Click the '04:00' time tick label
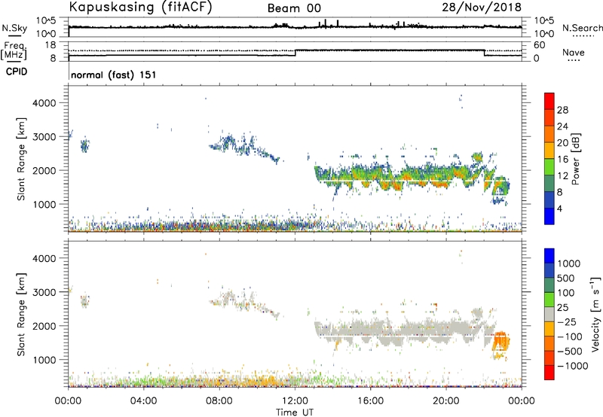The width and height of the screenshot is (603, 417). pos(144,401)
